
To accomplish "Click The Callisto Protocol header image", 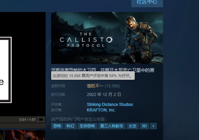I will (x=107, y=38).
